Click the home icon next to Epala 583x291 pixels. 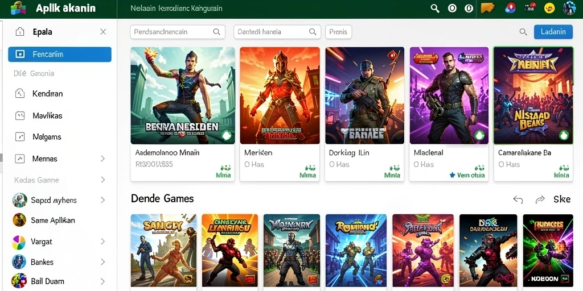[20, 32]
